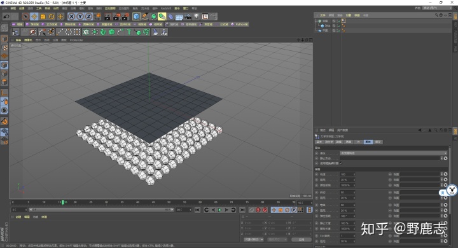This screenshot has height=248, width=458.
Task: Click the Render to Picture Viewer clapperboard
Action: (116, 17)
